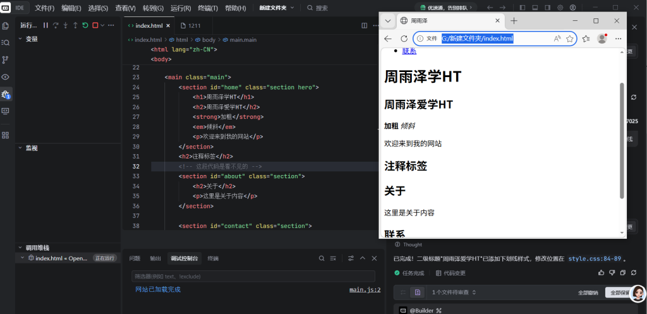647x314 pixels.
Task: Open the style.css:84-89 link
Action: pos(595,259)
